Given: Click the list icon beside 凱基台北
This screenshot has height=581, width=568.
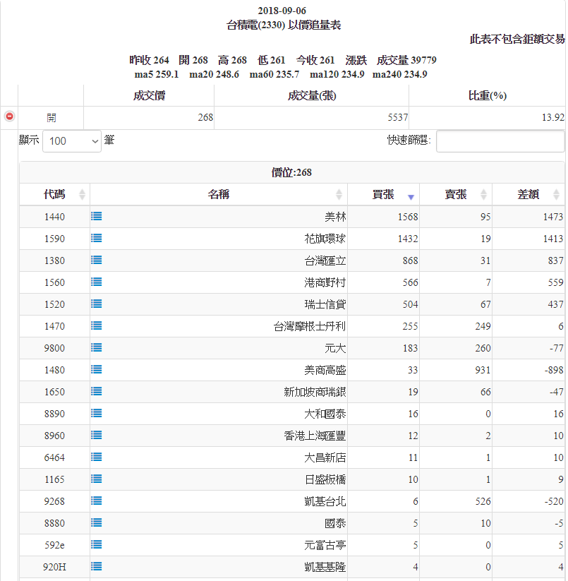Looking at the screenshot, I should (97, 501).
